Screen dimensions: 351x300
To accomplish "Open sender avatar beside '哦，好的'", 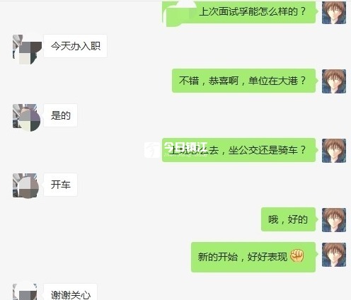I will pyautogui.click(x=334, y=220).
